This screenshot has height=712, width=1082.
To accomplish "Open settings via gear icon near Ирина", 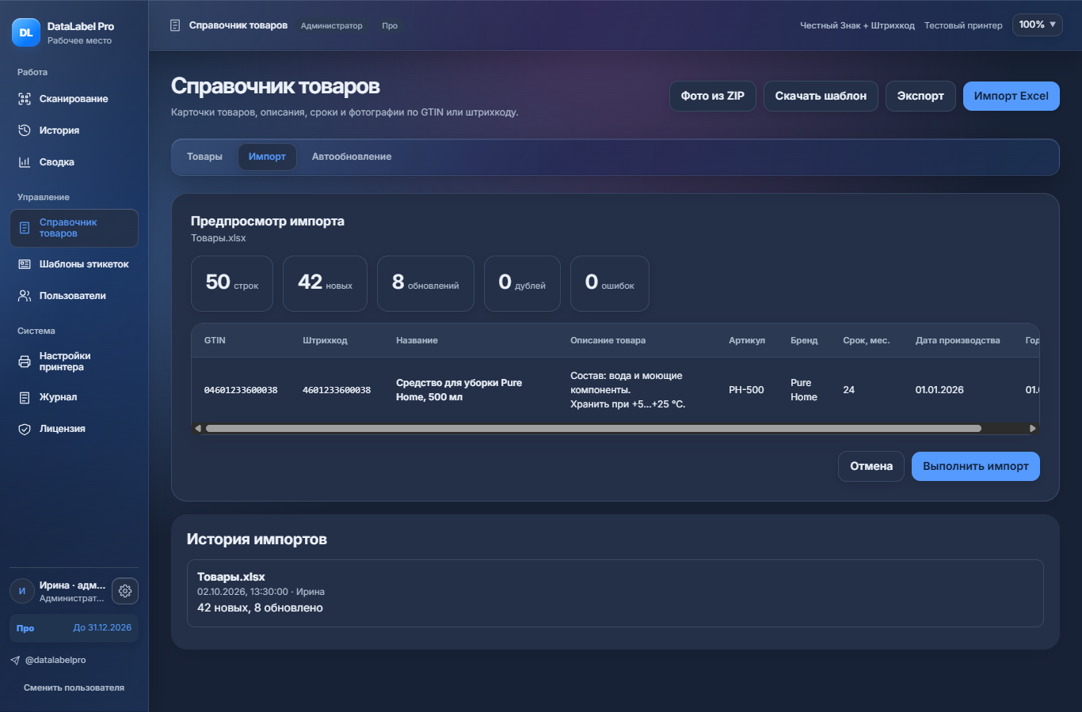I will [125, 591].
